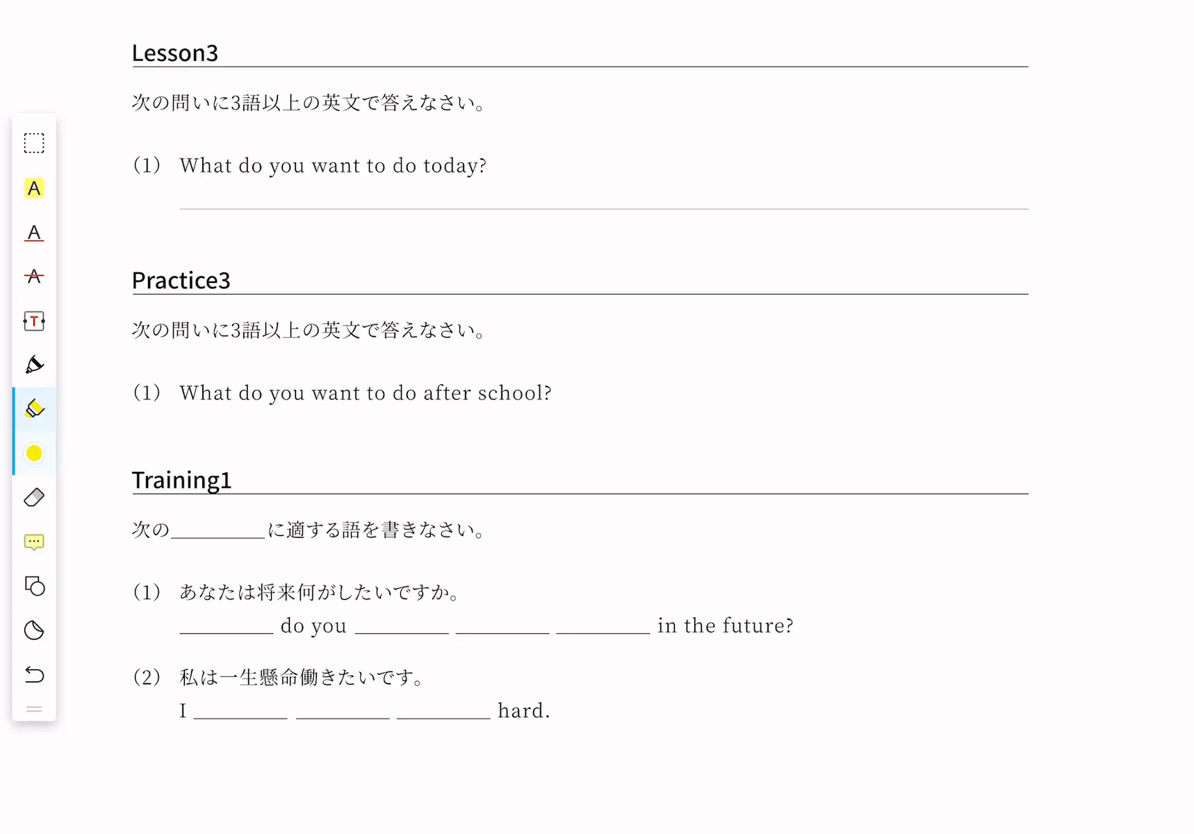This screenshot has height=834, width=1194.
Task: Select the yellow highlighter marker tool
Action: [x=34, y=409]
